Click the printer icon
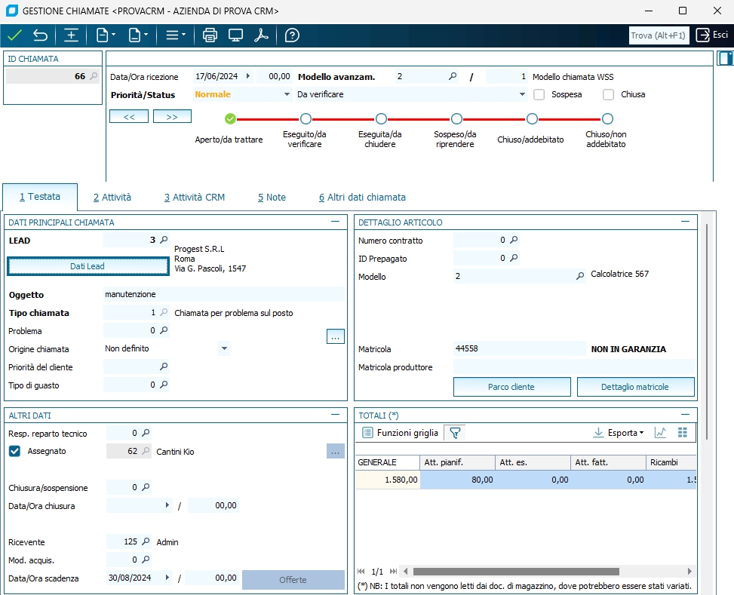 coord(210,35)
